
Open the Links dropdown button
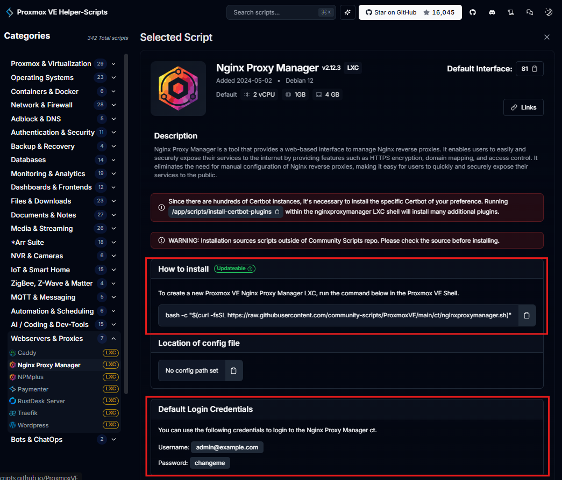pos(523,107)
